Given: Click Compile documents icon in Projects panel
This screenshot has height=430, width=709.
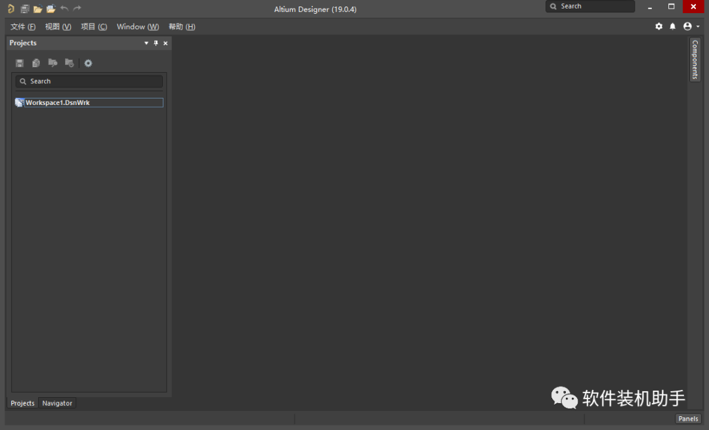Looking at the screenshot, I should (x=36, y=63).
